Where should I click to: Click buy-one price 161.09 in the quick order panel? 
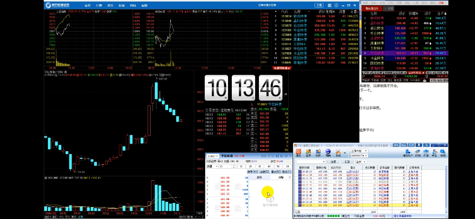[x=225, y=200]
